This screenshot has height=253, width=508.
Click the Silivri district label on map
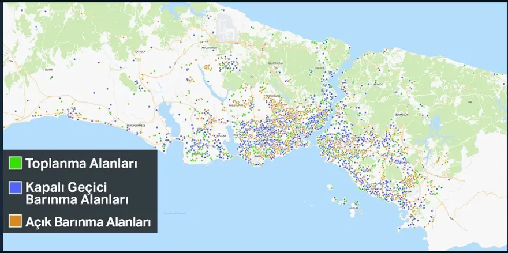(48, 69)
